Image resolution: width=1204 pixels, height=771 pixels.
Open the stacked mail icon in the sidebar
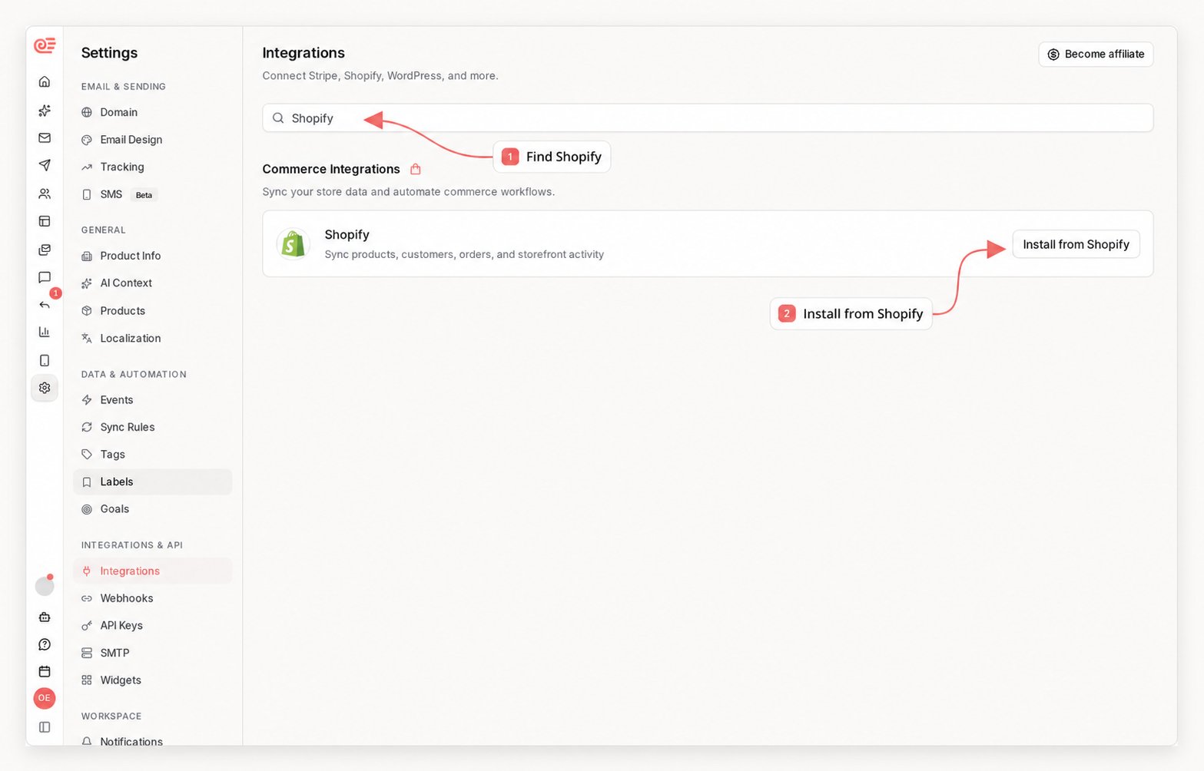click(x=45, y=250)
